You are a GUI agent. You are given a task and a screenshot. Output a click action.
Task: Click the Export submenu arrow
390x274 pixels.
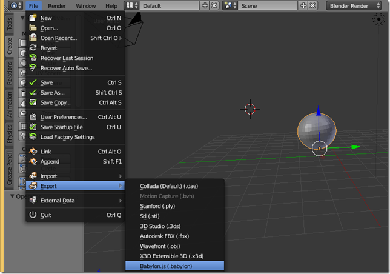121,186
